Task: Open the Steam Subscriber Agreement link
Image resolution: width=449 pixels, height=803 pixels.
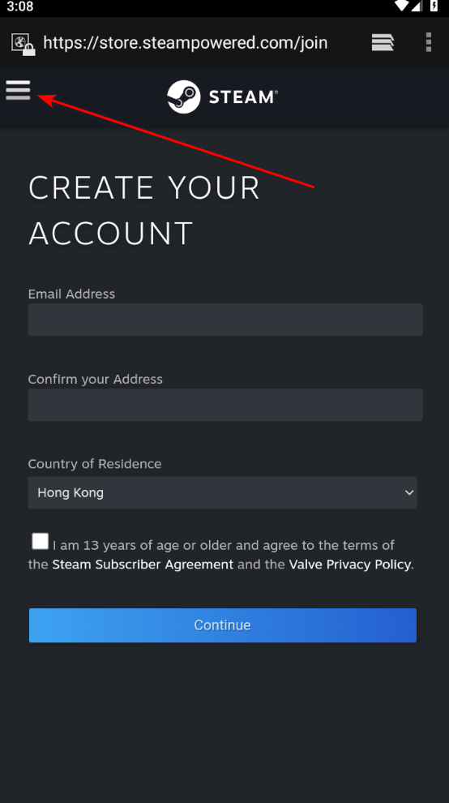Action: point(143,565)
